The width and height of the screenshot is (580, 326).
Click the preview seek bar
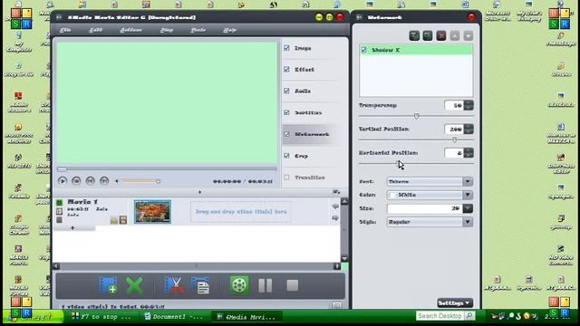(167, 169)
